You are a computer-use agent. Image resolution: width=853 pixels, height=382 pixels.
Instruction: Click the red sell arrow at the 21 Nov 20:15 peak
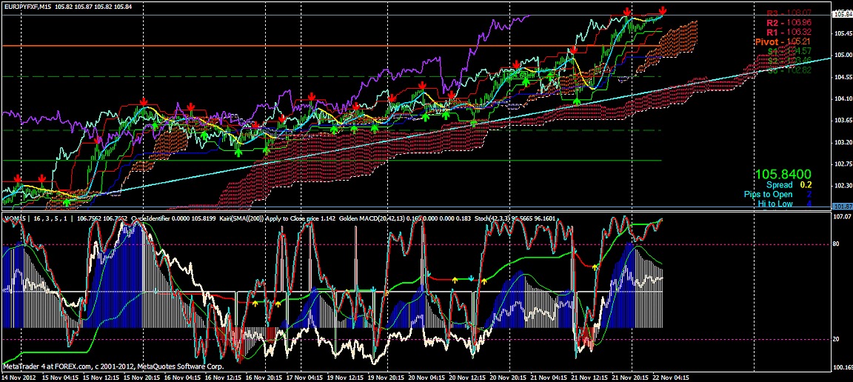pos(627,12)
